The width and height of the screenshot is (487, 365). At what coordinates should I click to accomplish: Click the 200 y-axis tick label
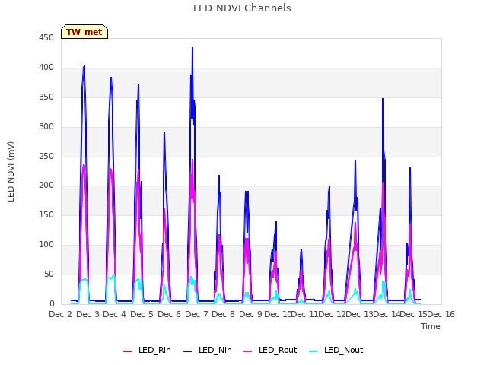point(46,186)
